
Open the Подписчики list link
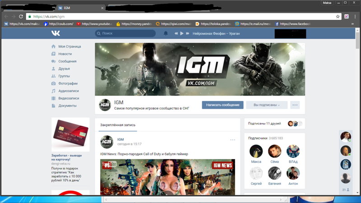[x=258, y=138]
